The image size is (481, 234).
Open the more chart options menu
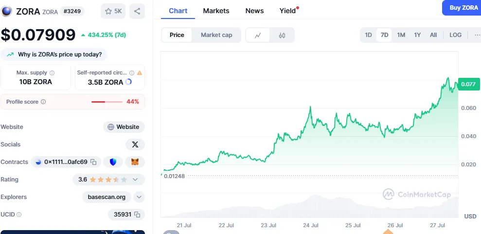click(477, 35)
